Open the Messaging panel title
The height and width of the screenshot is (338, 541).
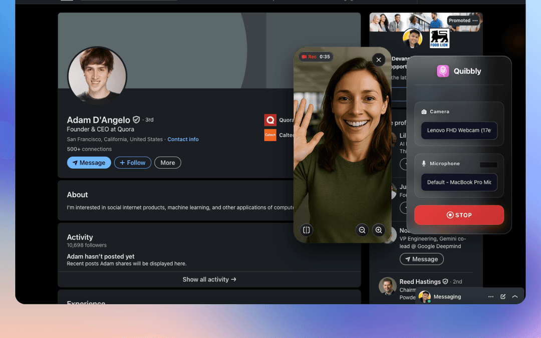point(447,296)
